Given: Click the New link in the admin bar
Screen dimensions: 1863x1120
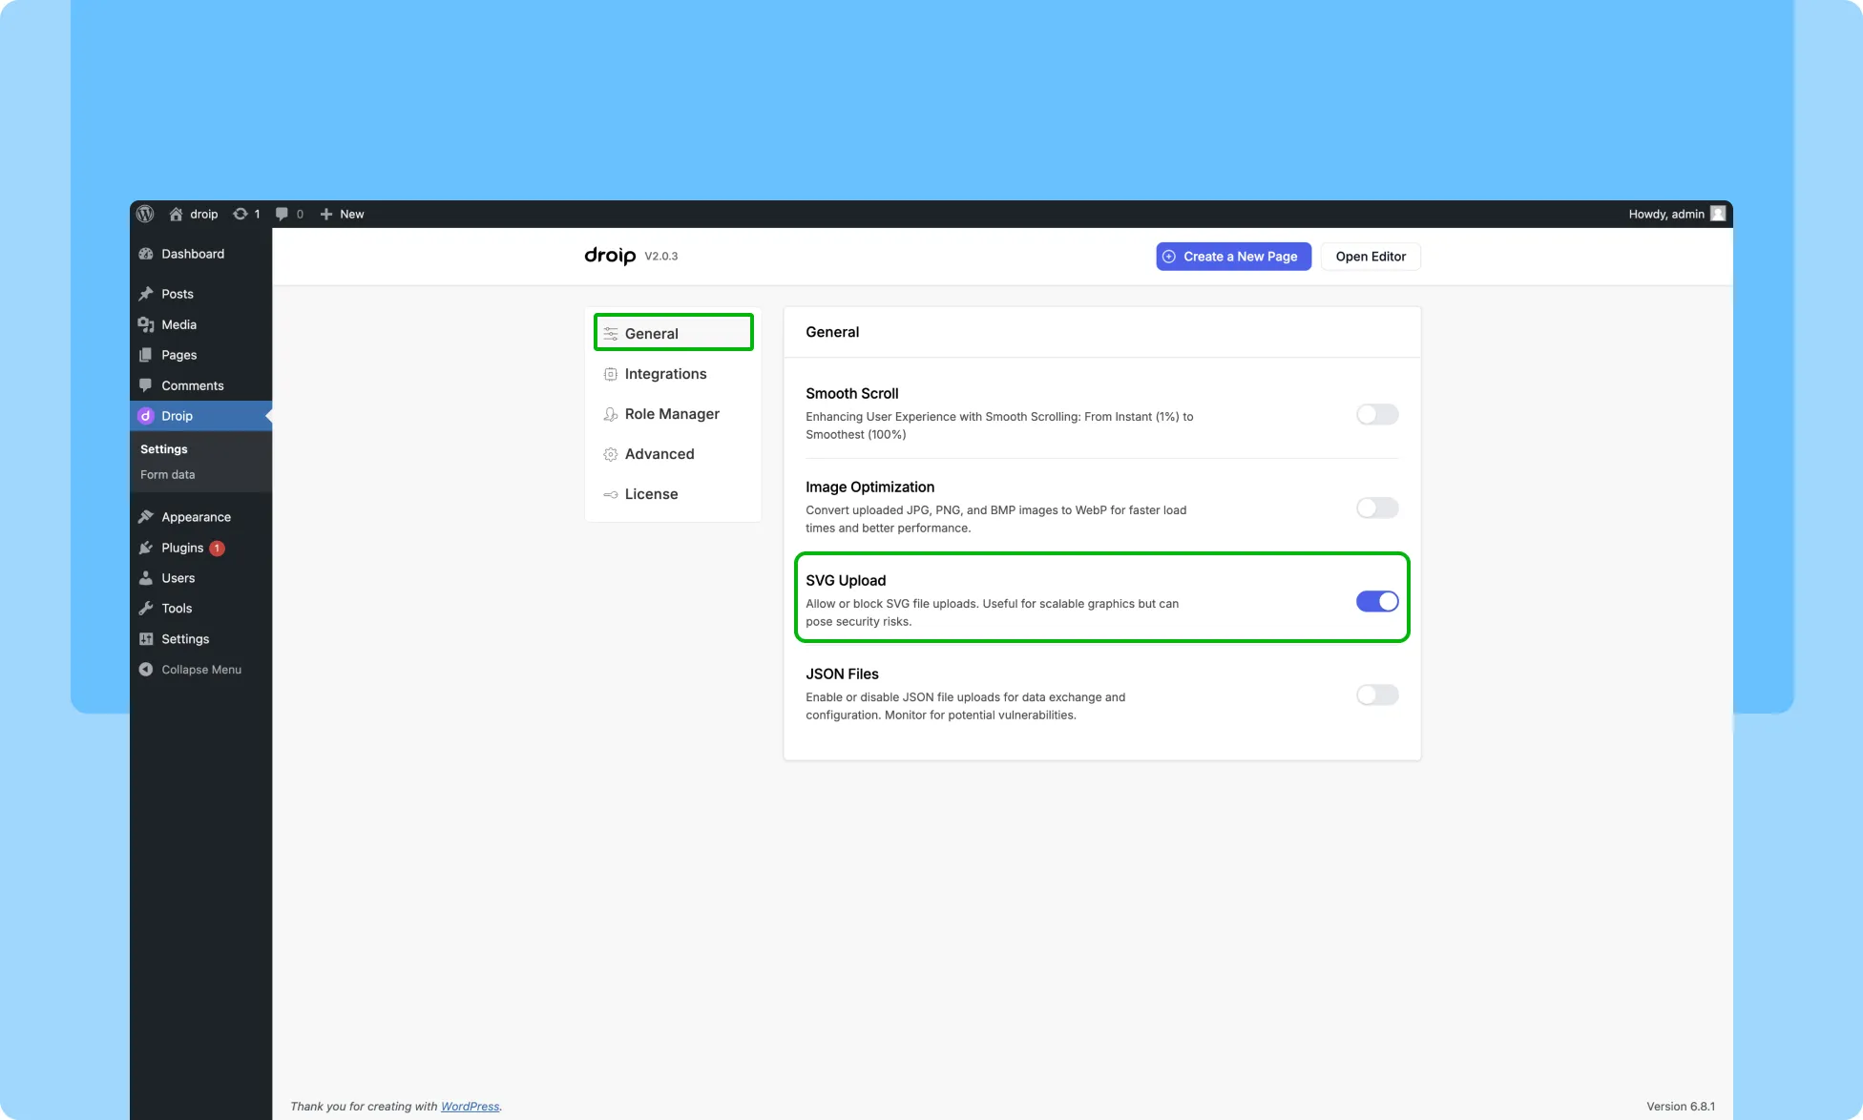Looking at the screenshot, I should click(352, 214).
